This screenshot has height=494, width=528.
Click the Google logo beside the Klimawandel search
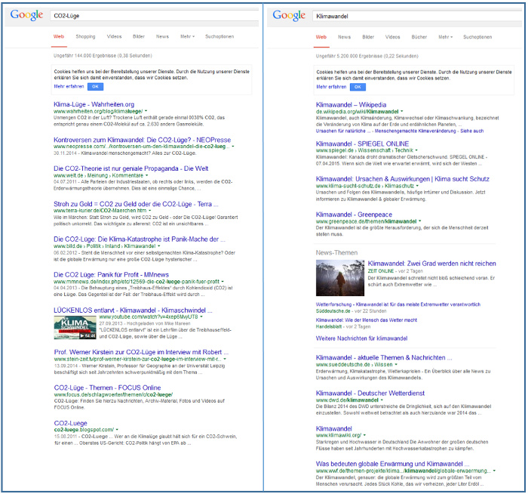coord(289,15)
